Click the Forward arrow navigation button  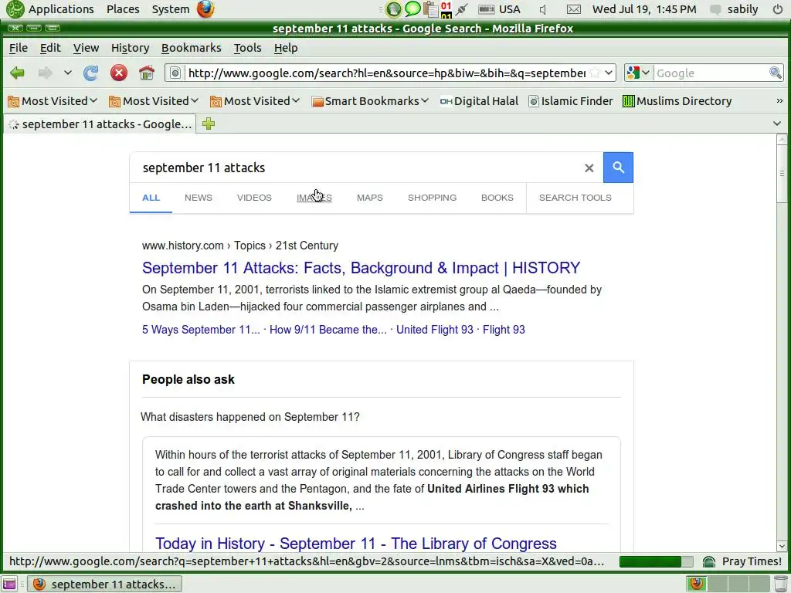click(45, 73)
